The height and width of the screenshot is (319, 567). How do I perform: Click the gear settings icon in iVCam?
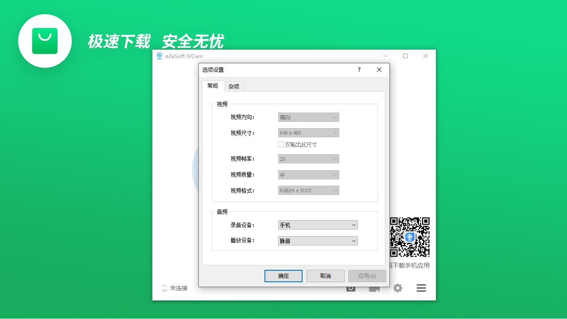click(x=398, y=288)
